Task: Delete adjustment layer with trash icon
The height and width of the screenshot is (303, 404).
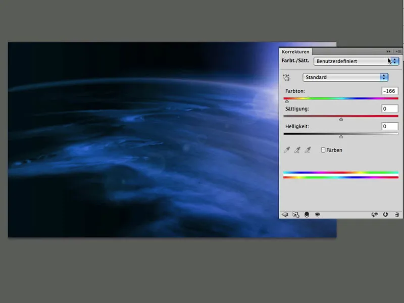Action: click(397, 214)
